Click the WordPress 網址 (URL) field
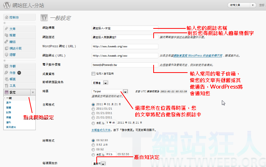Image resolution: width=266 pixels, height=167 pixels. (x=125, y=46)
